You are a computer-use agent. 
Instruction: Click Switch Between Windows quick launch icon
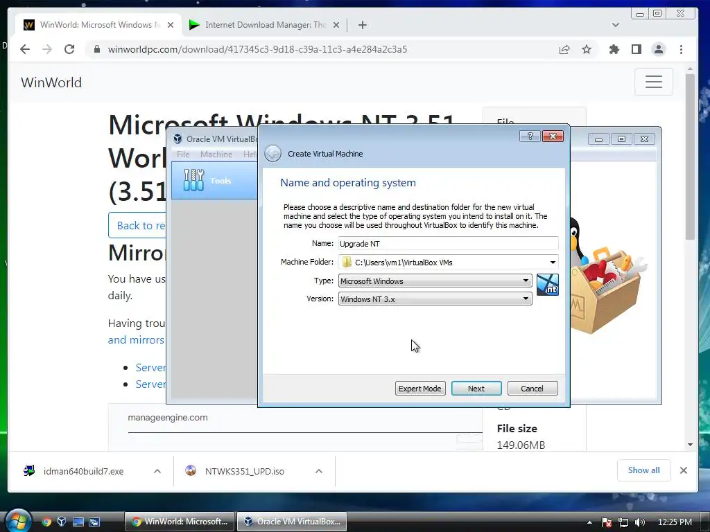point(94,522)
